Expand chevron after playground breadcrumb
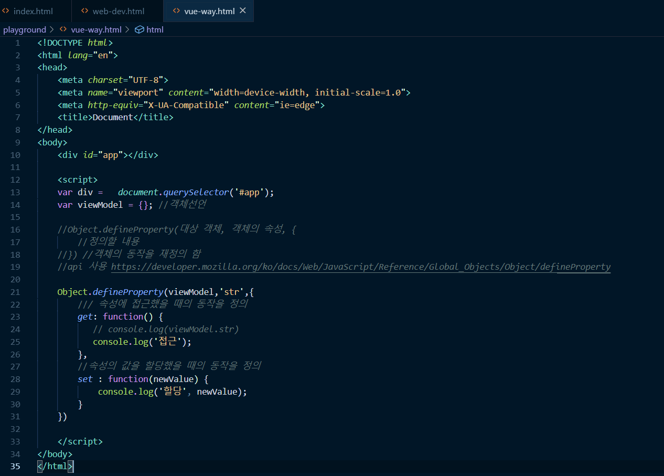This screenshot has height=476, width=664. click(52, 30)
